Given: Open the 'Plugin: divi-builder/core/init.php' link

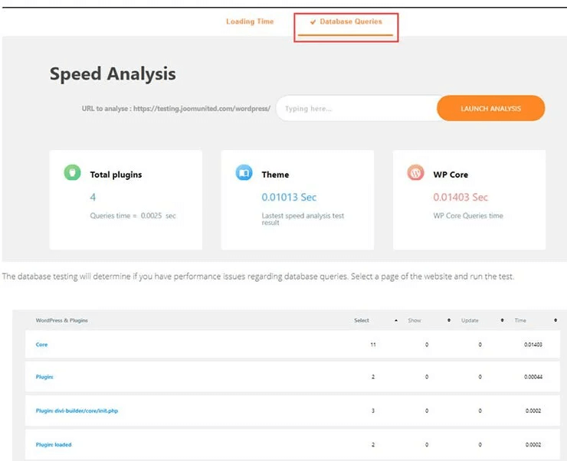Looking at the screenshot, I should tap(77, 410).
